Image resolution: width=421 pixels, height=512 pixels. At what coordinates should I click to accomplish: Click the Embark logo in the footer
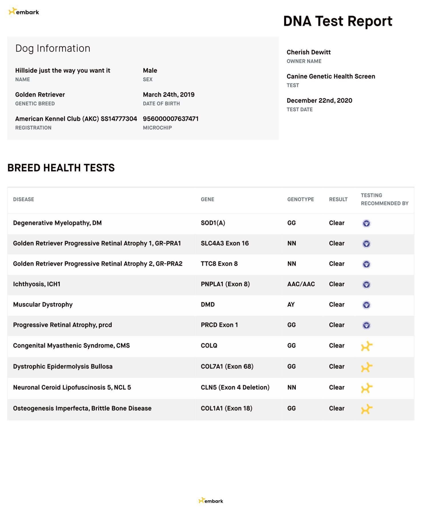point(211,501)
